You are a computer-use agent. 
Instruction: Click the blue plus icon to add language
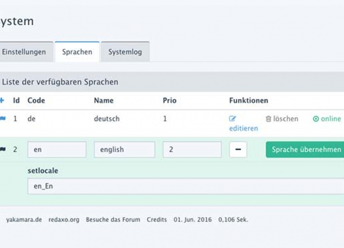pyautogui.click(x=2, y=100)
